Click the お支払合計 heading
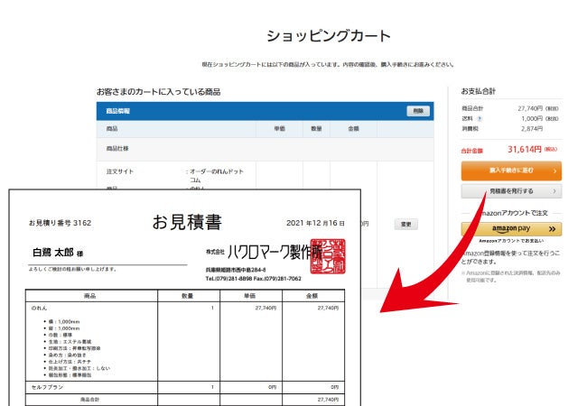The width and height of the screenshot is (587, 406). click(x=479, y=91)
